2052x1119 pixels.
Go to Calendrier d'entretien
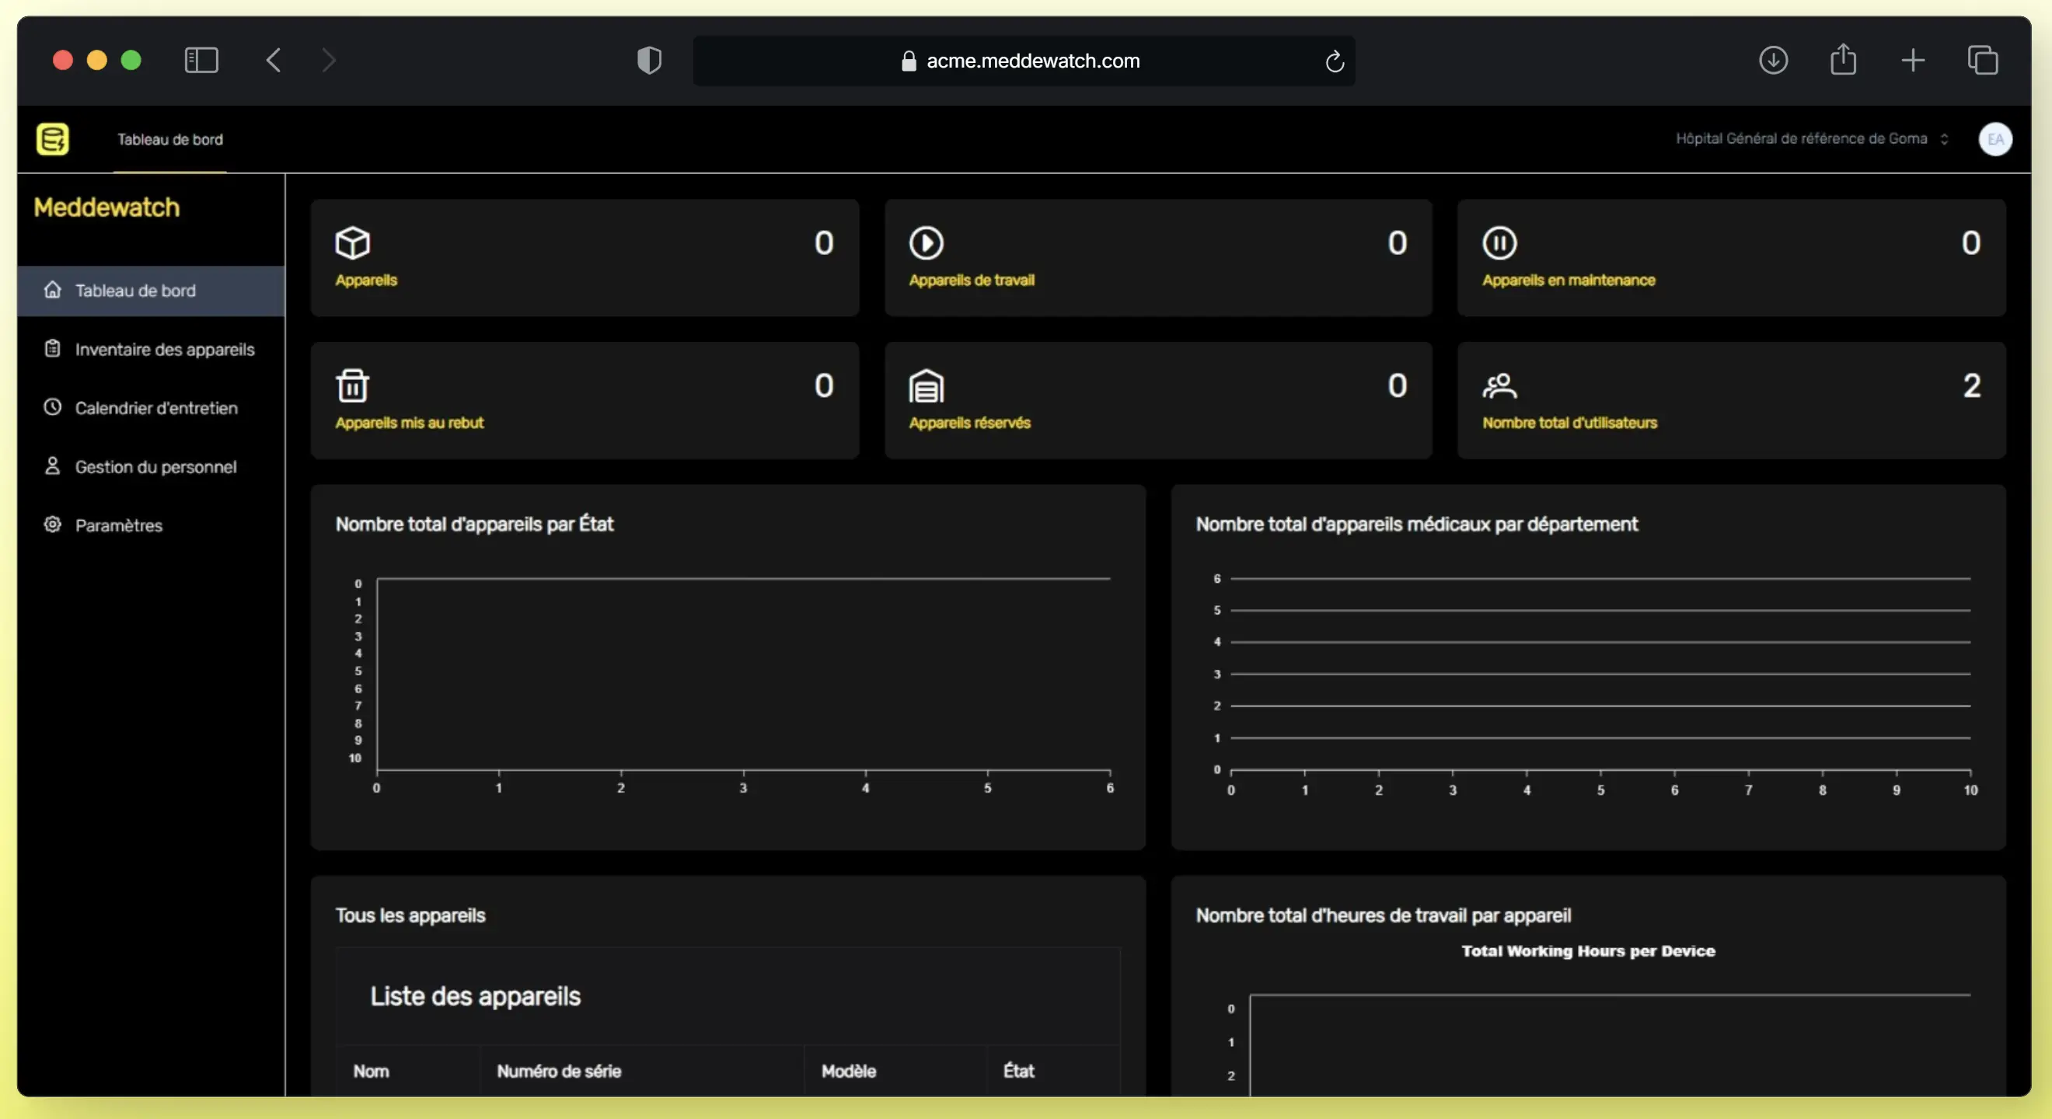coord(152,408)
